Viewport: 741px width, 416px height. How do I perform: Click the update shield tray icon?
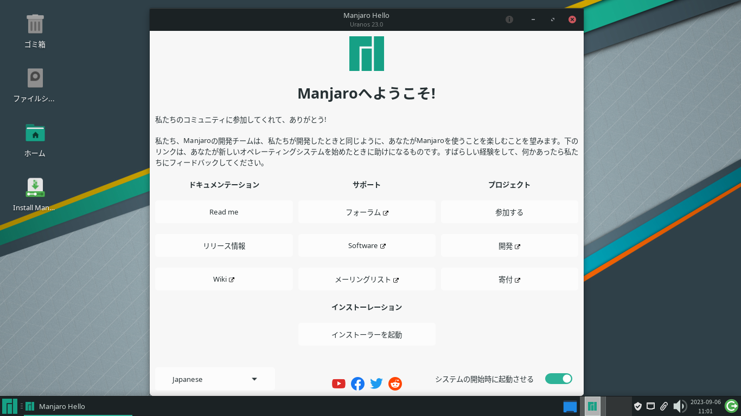[638, 406]
